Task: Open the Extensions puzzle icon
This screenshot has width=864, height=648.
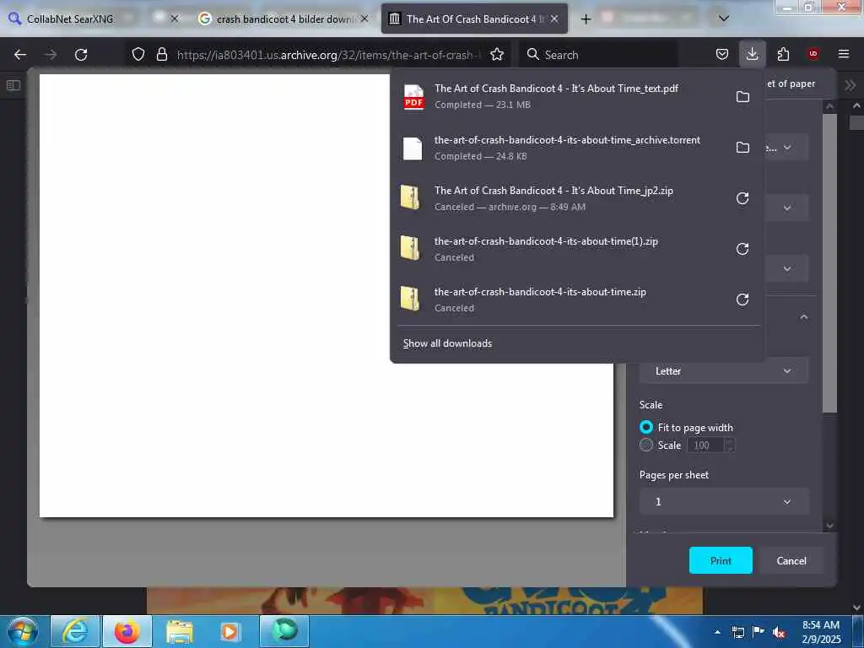Action: [x=783, y=55]
